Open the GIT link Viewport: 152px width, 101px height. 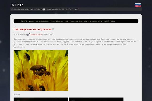tap(67, 9)
